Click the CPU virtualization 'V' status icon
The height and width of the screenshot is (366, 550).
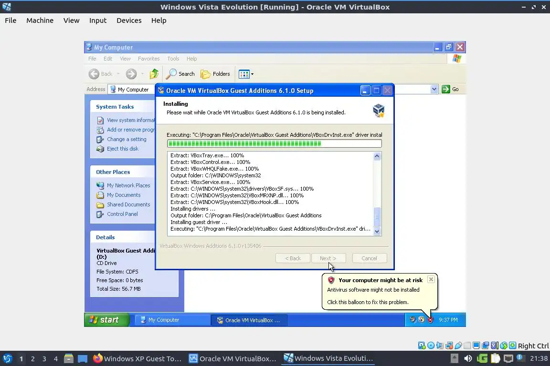[495, 346]
